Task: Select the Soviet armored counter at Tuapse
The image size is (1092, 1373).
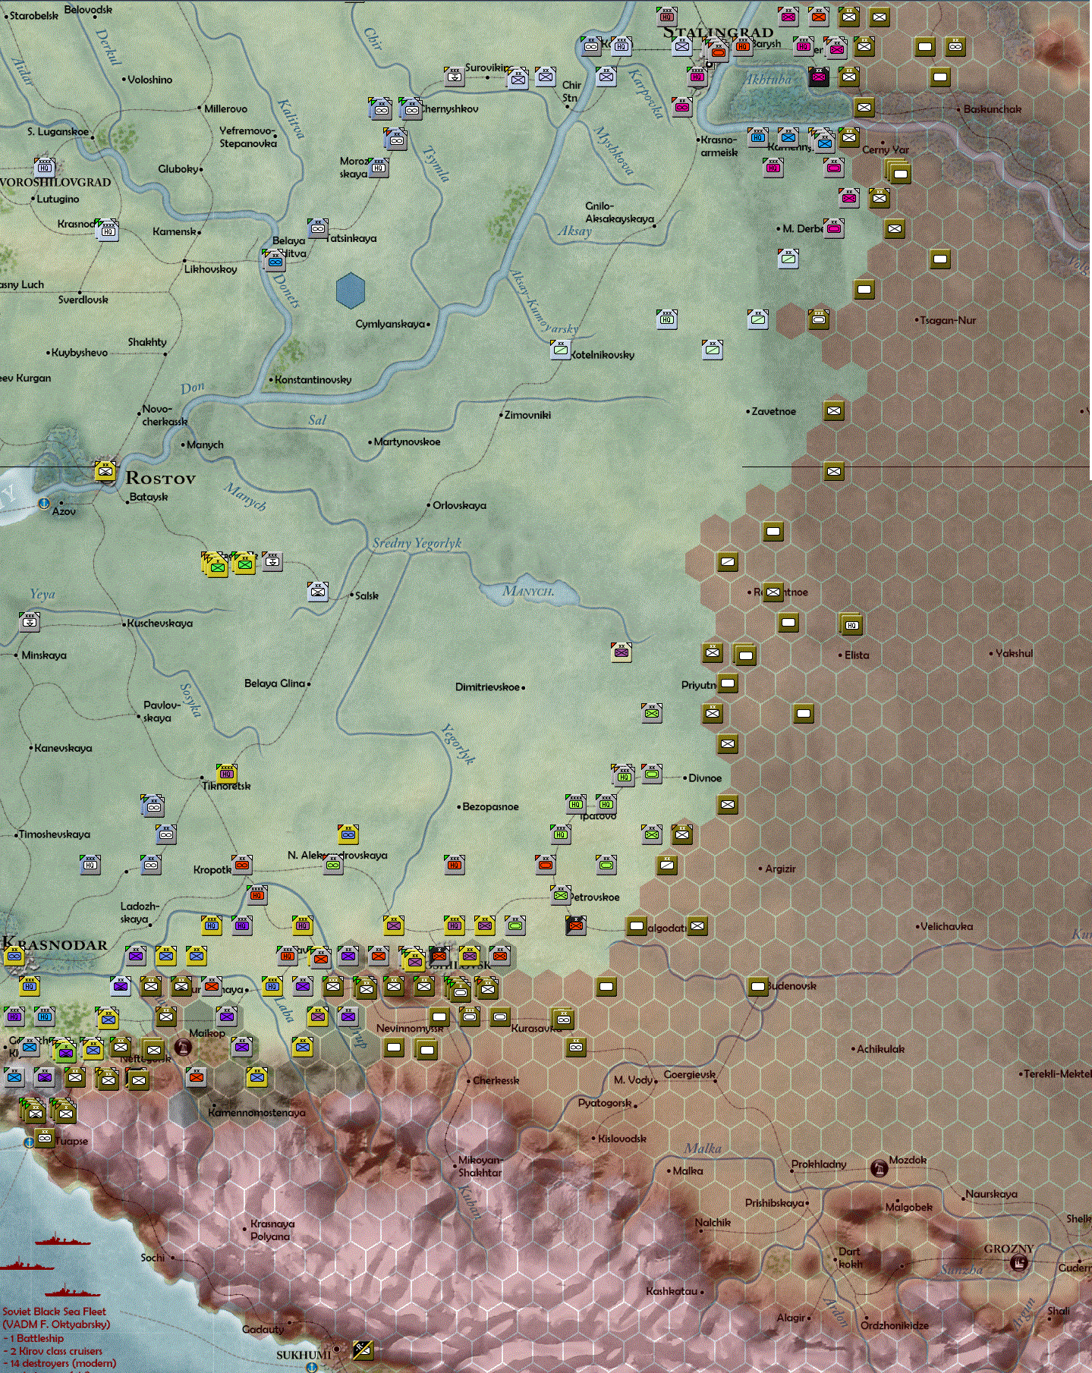Action: click(x=45, y=1138)
